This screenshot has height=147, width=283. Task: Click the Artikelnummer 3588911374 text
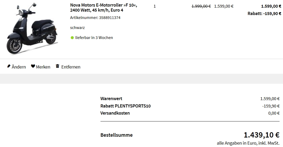tap(95, 18)
